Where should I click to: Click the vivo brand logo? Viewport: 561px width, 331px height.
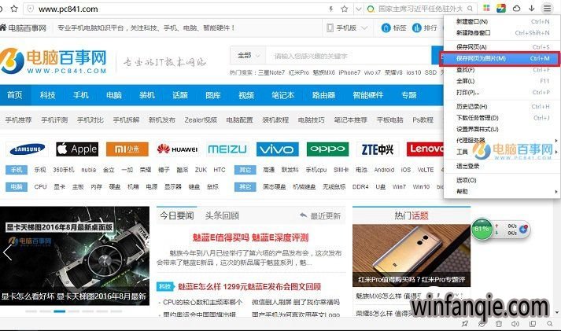[277, 149]
